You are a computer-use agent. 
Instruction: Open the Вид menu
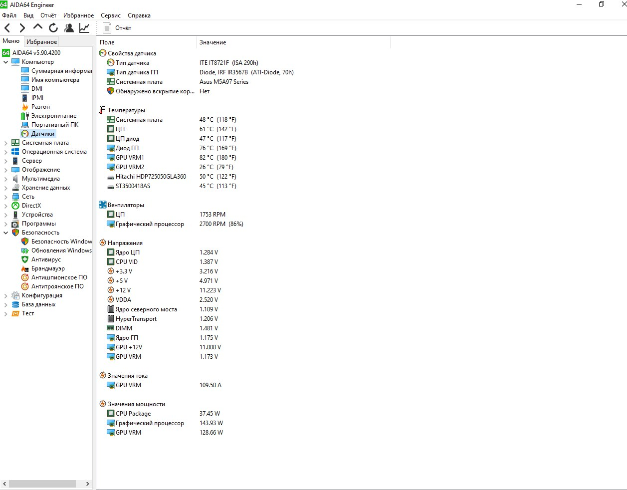pos(28,15)
